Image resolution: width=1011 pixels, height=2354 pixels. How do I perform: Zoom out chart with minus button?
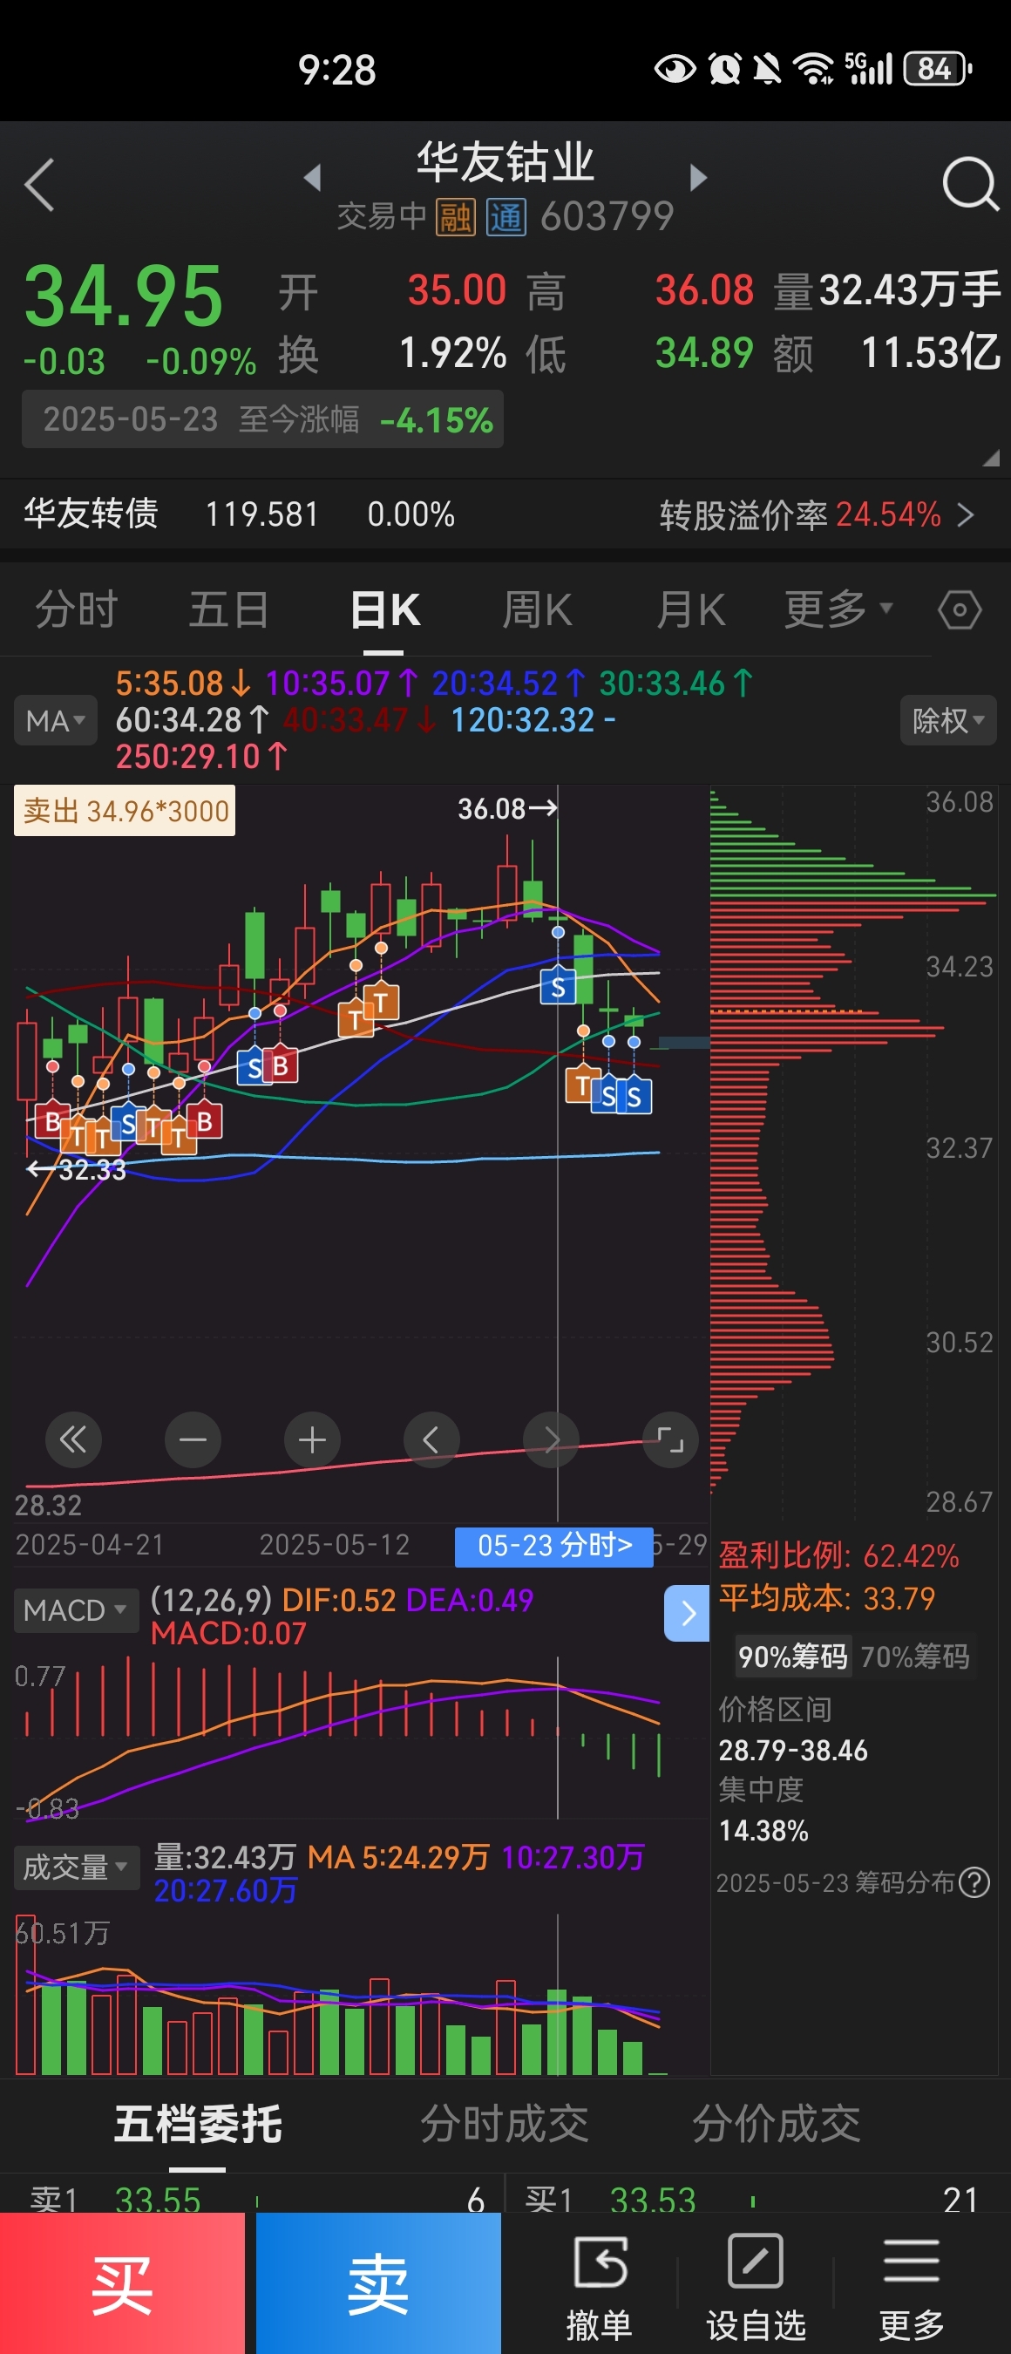tap(193, 1440)
